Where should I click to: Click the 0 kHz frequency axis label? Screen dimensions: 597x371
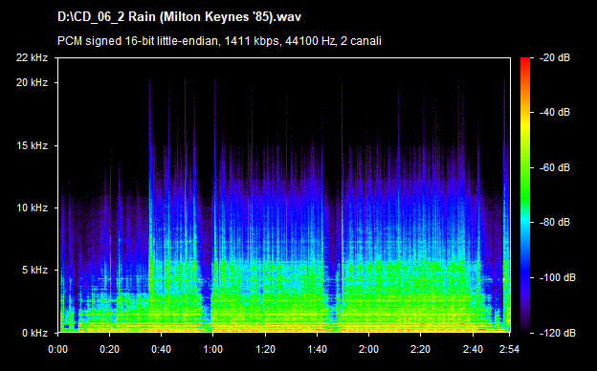tap(34, 333)
